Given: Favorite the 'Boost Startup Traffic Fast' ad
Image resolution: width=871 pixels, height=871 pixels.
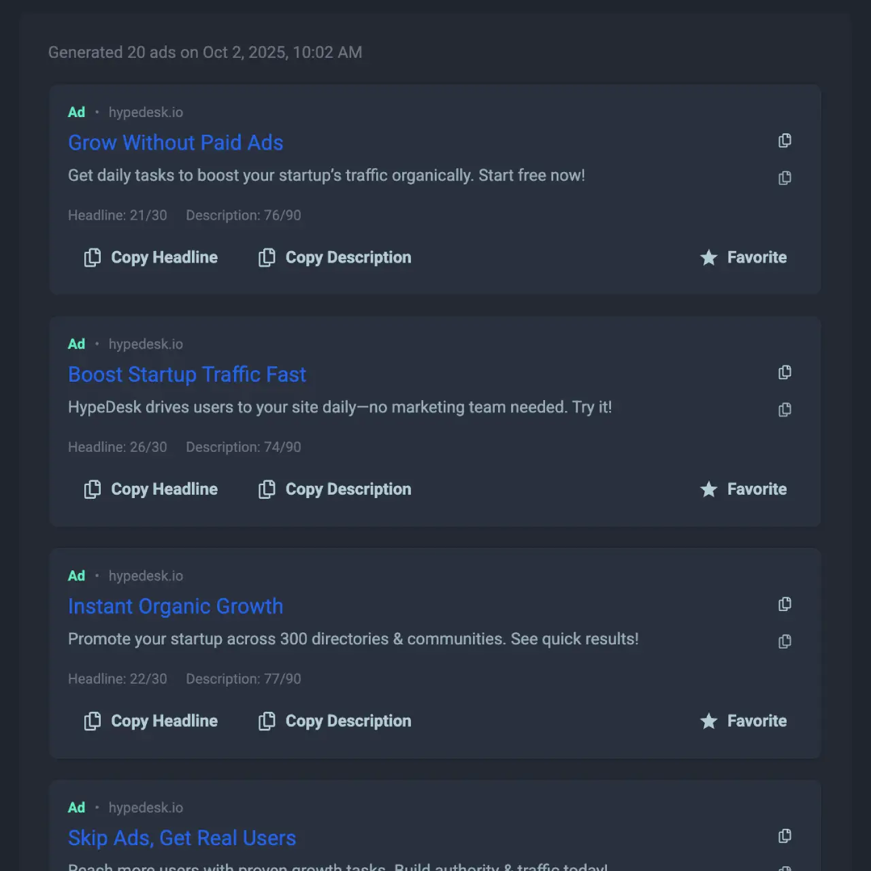Looking at the screenshot, I should 743,489.
